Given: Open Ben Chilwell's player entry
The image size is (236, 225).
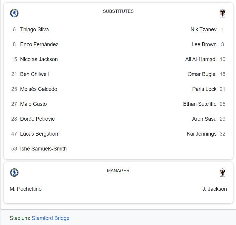Looking at the screenshot, I should tap(34, 74).
